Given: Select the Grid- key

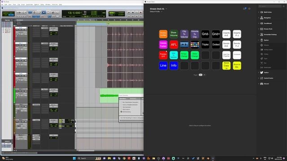Looking at the screenshot, I should [205, 34].
